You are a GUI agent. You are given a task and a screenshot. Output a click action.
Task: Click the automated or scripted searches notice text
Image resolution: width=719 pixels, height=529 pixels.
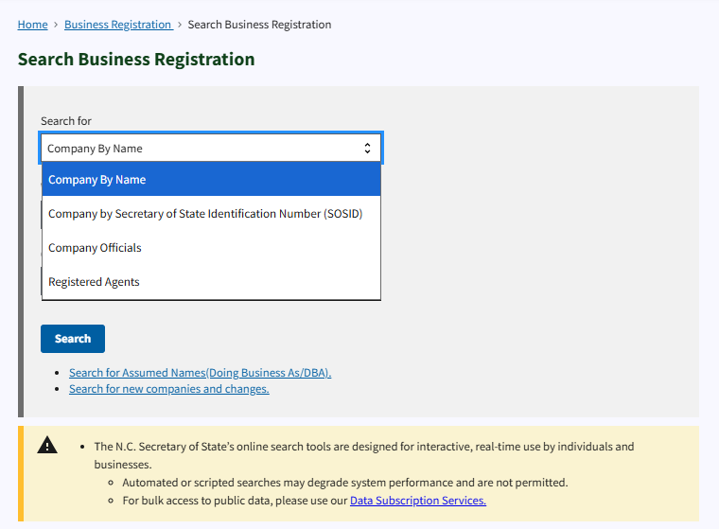(344, 483)
